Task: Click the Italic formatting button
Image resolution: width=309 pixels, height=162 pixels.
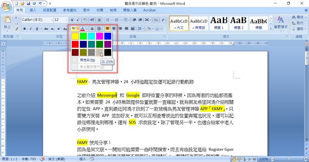Action: [x=30, y=29]
